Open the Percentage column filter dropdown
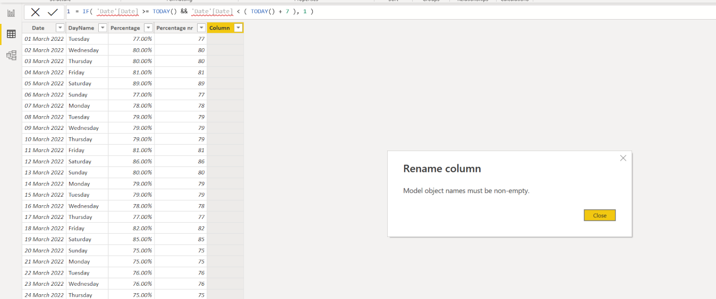 (148, 28)
